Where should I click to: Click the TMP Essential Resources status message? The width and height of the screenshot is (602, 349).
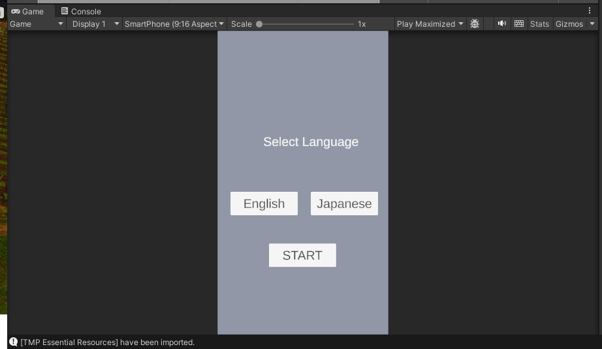[108, 342]
